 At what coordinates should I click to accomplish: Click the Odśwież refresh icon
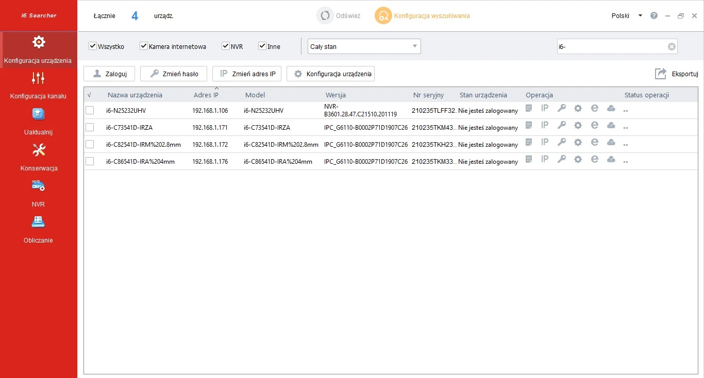(x=325, y=15)
